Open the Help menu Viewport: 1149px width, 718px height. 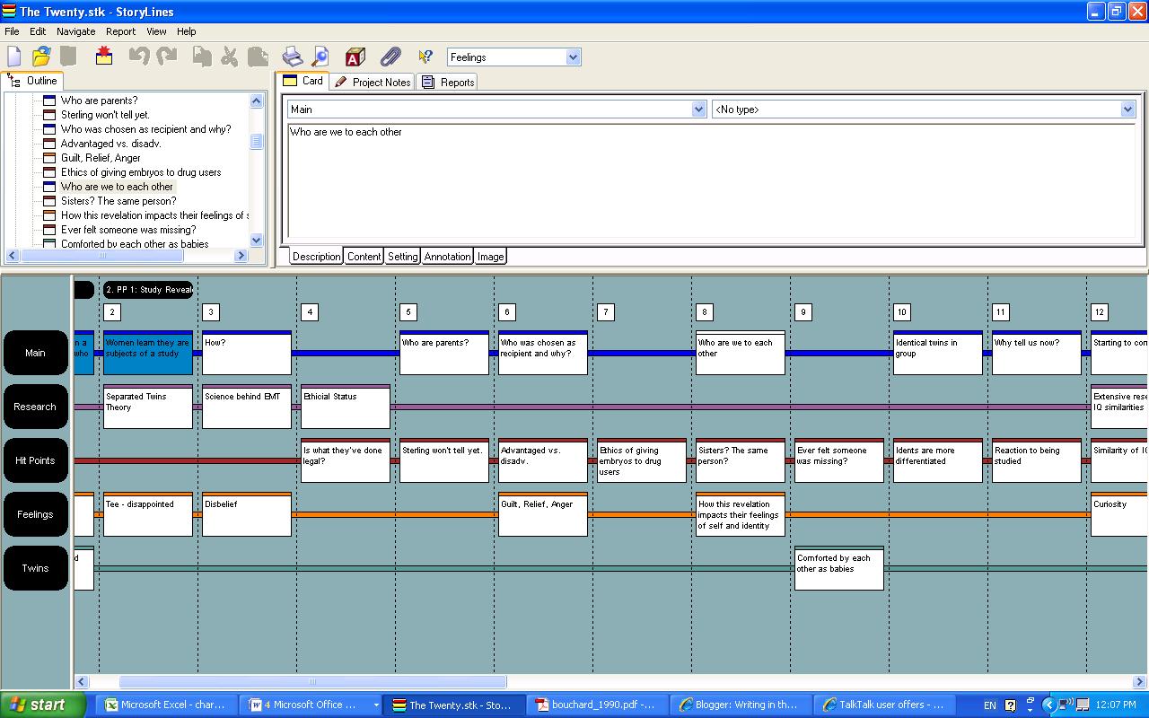(186, 31)
